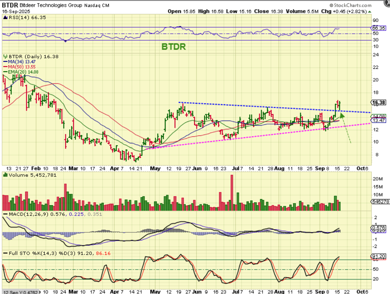Screen dimensions: 390x294
Task: Click the 90 level on RSI axis
Action: pos(375,20)
